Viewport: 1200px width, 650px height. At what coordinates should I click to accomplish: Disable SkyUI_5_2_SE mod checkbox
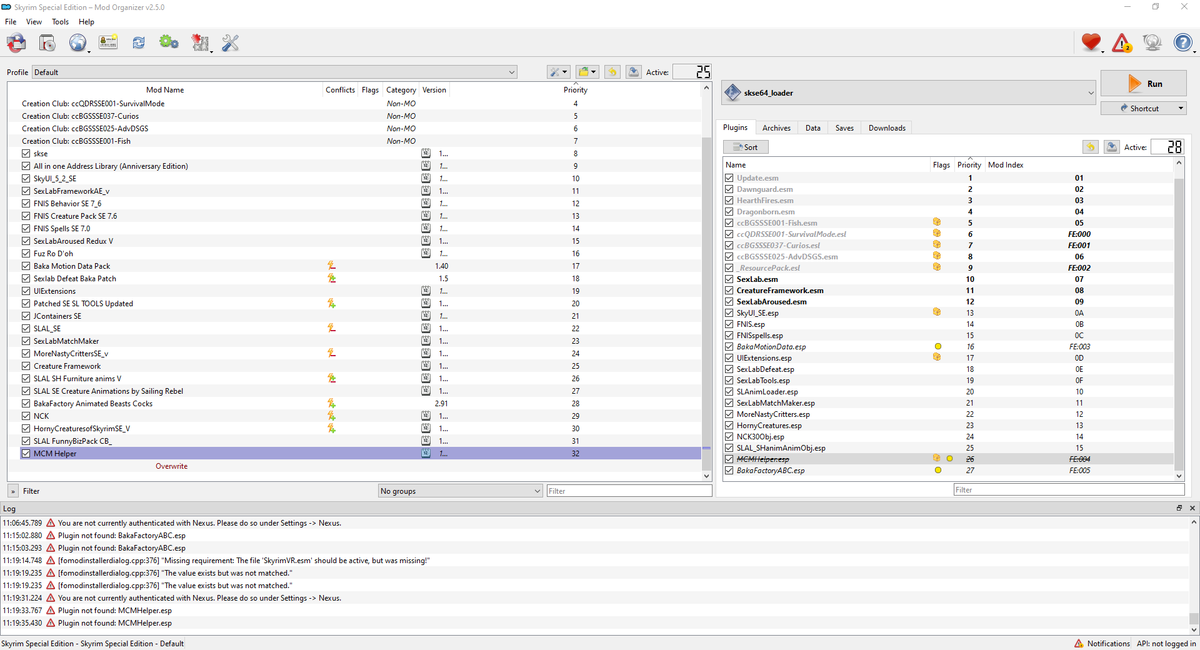point(26,178)
